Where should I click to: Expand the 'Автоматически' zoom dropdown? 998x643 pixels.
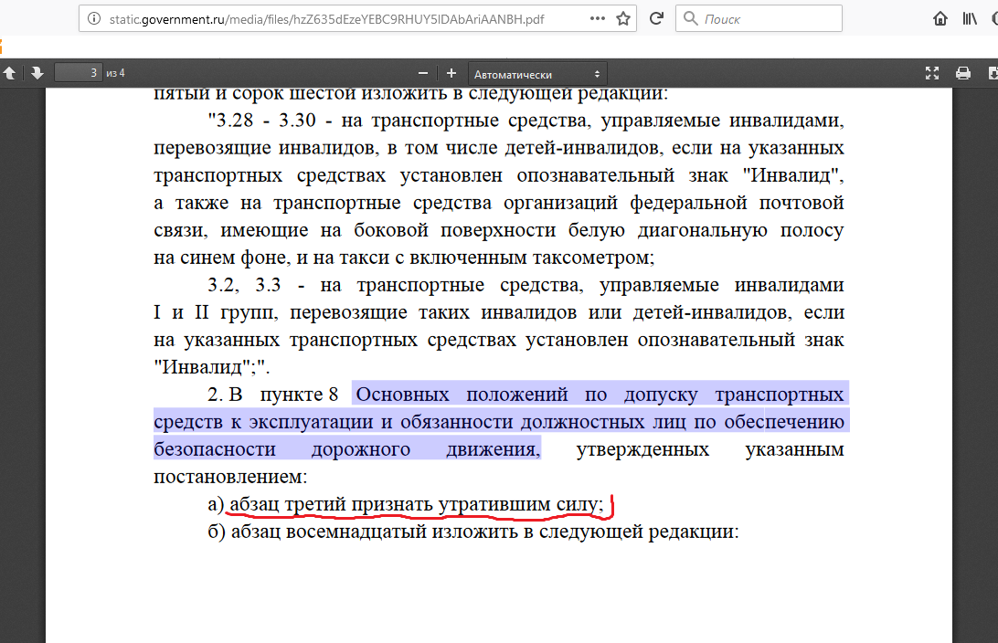click(536, 74)
